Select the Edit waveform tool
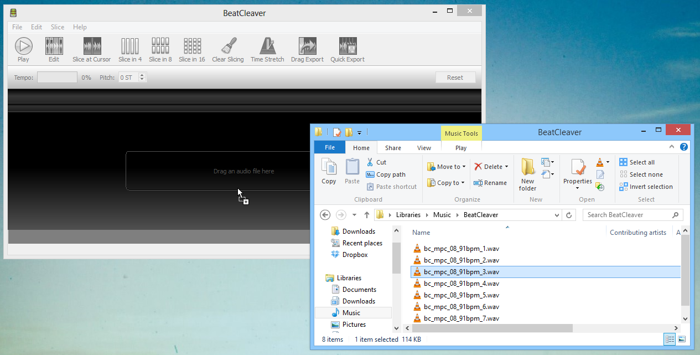The height and width of the screenshot is (355, 700). pos(54,47)
